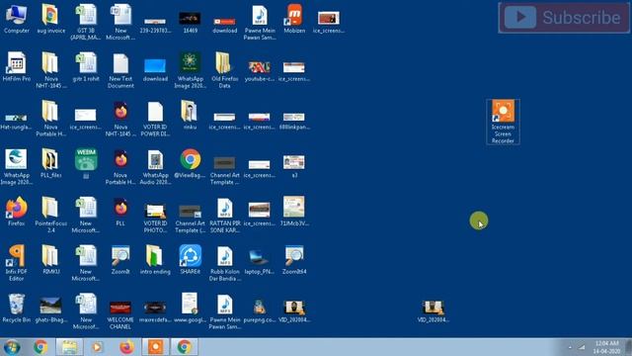Open the rinku folder with photo
The width and height of the screenshot is (632, 356).
pyautogui.click(x=190, y=115)
